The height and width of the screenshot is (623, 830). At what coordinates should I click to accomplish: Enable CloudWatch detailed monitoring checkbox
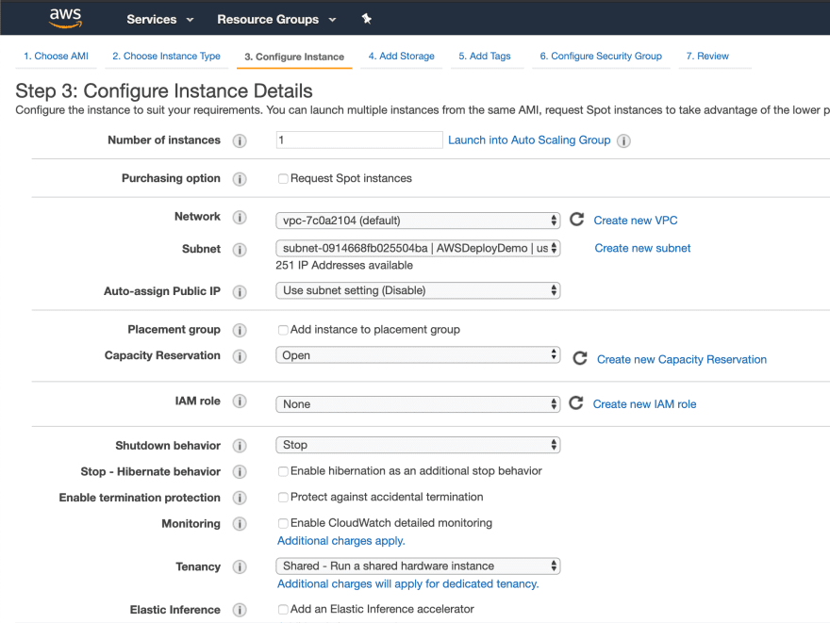click(x=283, y=523)
